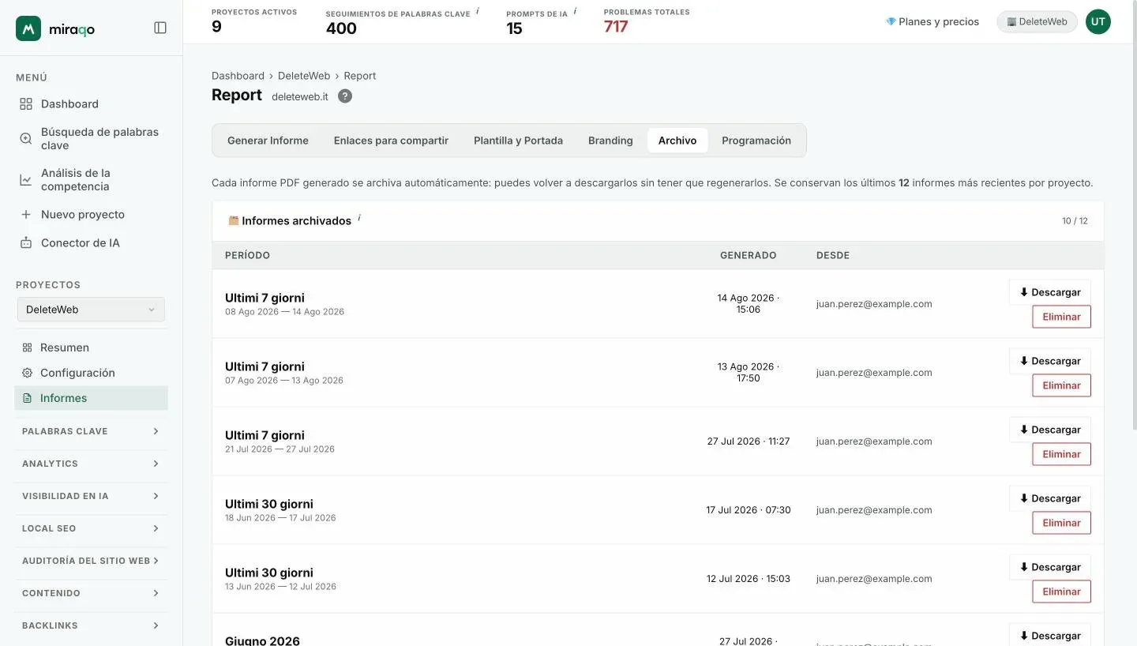Open the Enlaces para compartir tab
Image resolution: width=1137 pixels, height=646 pixels.
(x=391, y=141)
